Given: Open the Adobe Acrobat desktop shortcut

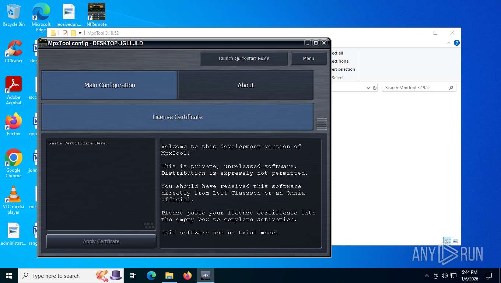Looking at the screenshot, I should click(x=14, y=91).
